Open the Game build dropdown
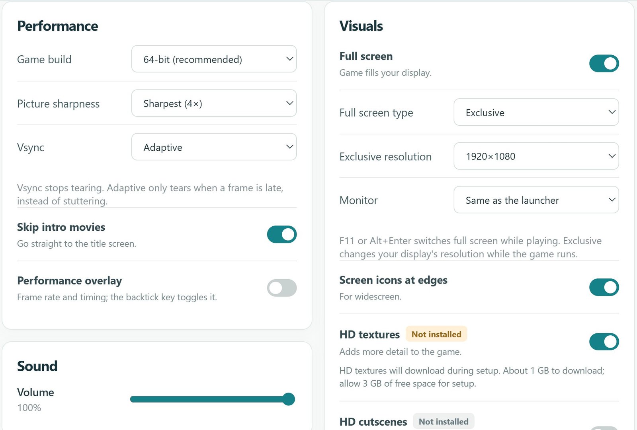The height and width of the screenshot is (430, 637). point(214,59)
